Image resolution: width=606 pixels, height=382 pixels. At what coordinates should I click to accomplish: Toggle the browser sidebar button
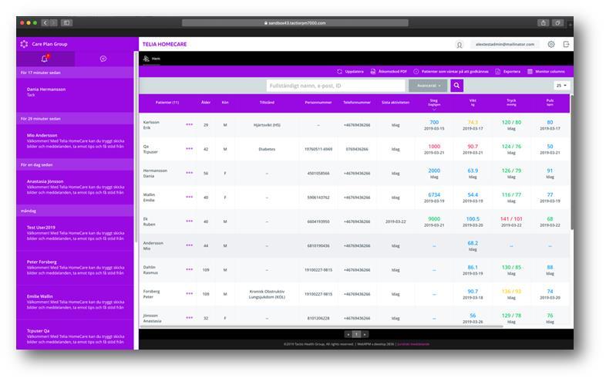point(66,23)
